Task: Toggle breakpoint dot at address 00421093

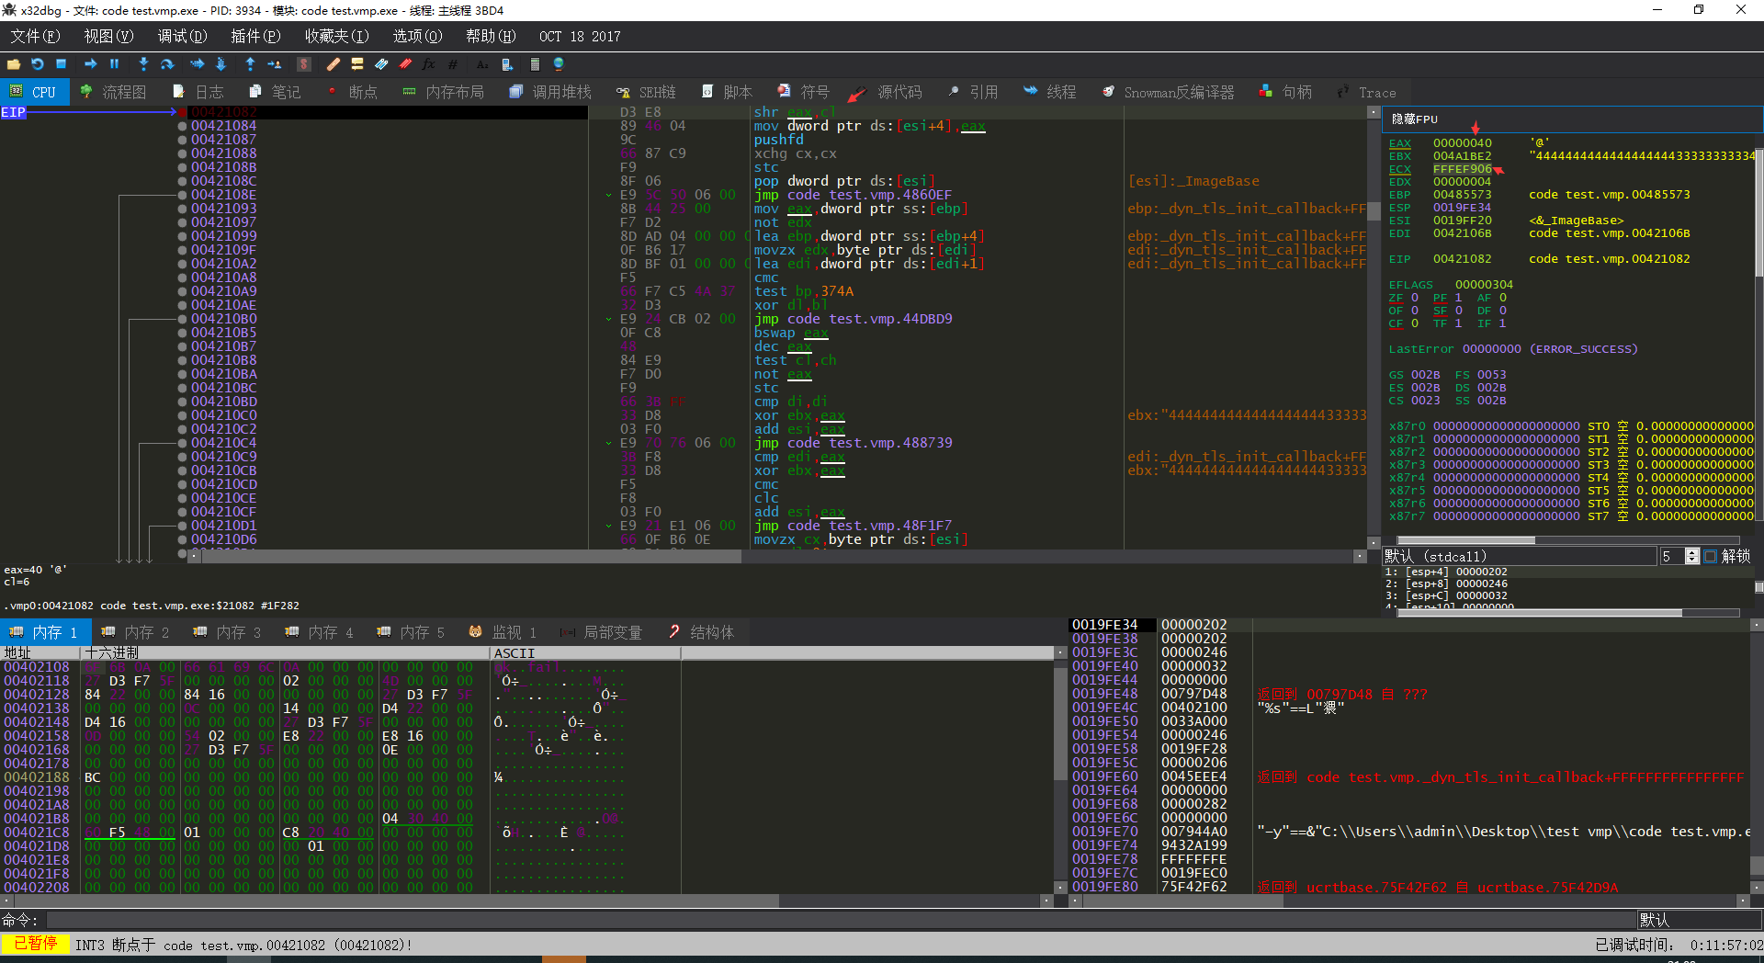Action: pos(183,209)
